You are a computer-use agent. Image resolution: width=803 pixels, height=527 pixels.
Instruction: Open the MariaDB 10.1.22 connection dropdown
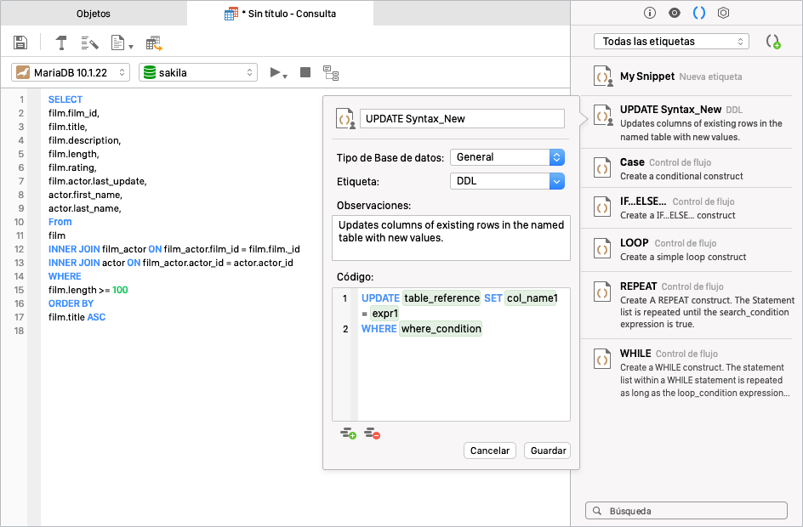(71, 72)
